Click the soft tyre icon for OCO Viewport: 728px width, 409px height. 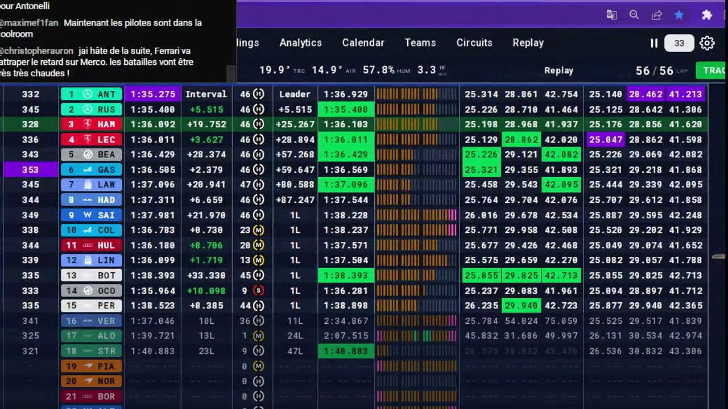coord(259,291)
